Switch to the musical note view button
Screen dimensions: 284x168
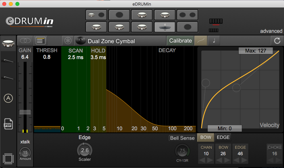(214, 41)
